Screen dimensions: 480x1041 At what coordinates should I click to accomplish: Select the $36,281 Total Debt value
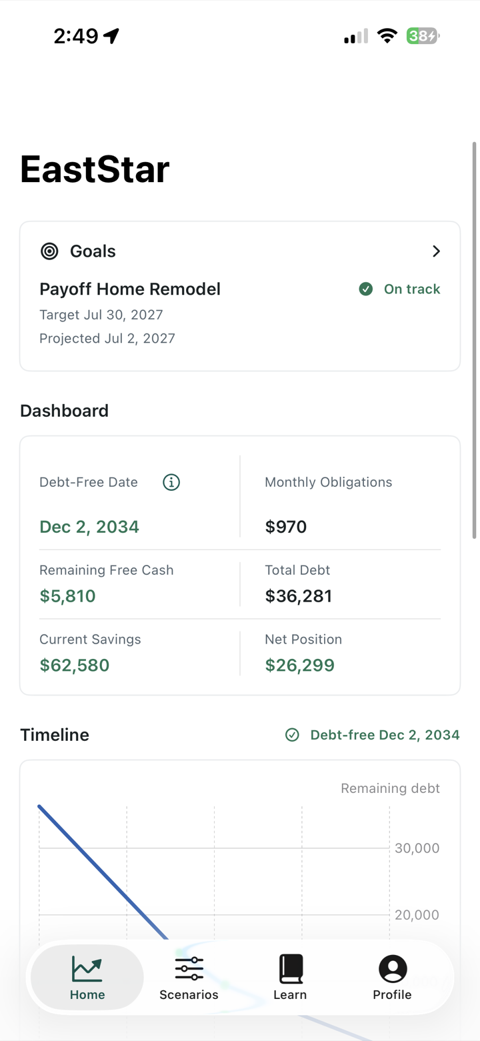pyautogui.click(x=299, y=596)
